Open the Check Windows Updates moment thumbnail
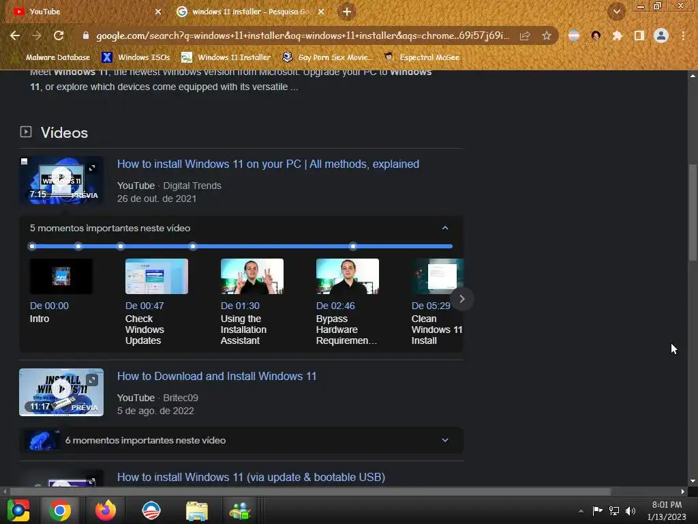The width and height of the screenshot is (698, 524). click(157, 276)
